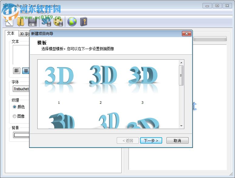235x178 pixels.
Task: Choose template thumbnail number 2
Action: pos(101,84)
